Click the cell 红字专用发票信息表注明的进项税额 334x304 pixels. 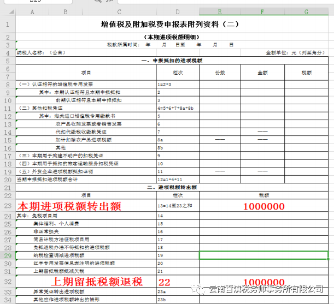click(86, 264)
